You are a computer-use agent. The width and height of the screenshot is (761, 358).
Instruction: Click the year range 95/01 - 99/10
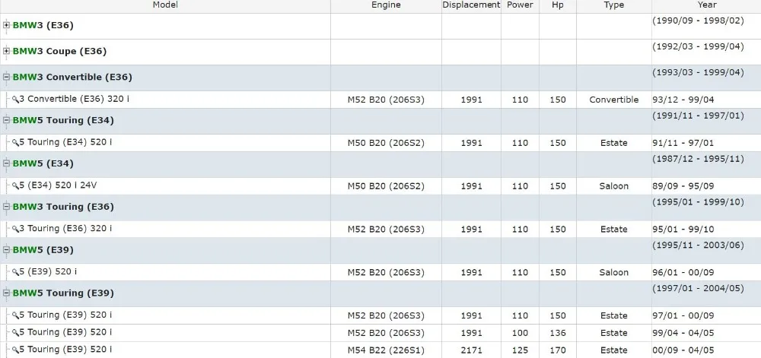point(683,229)
